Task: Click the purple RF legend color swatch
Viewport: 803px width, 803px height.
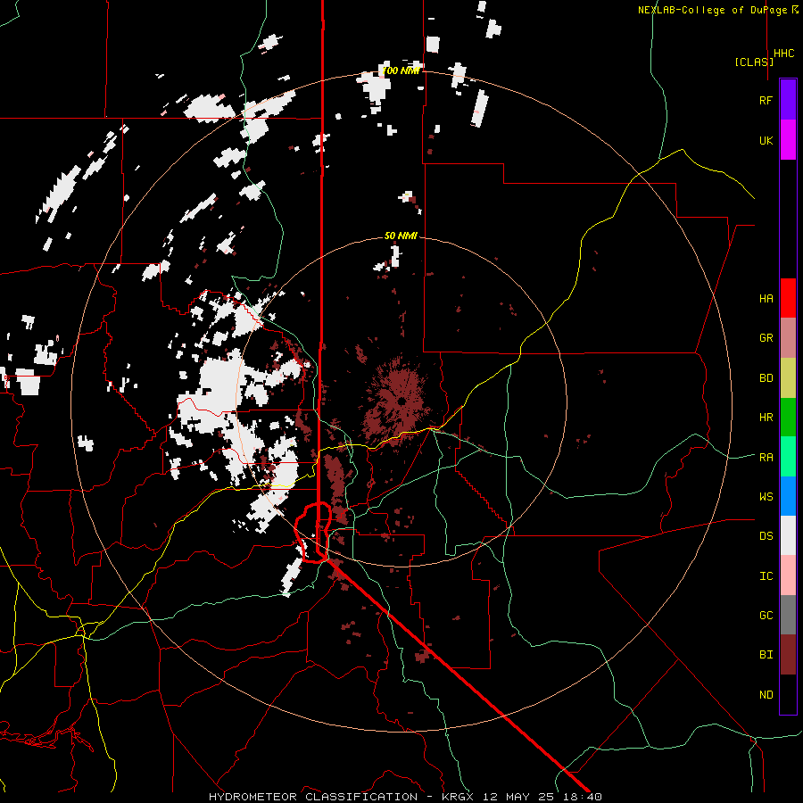Action: [788, 100]
